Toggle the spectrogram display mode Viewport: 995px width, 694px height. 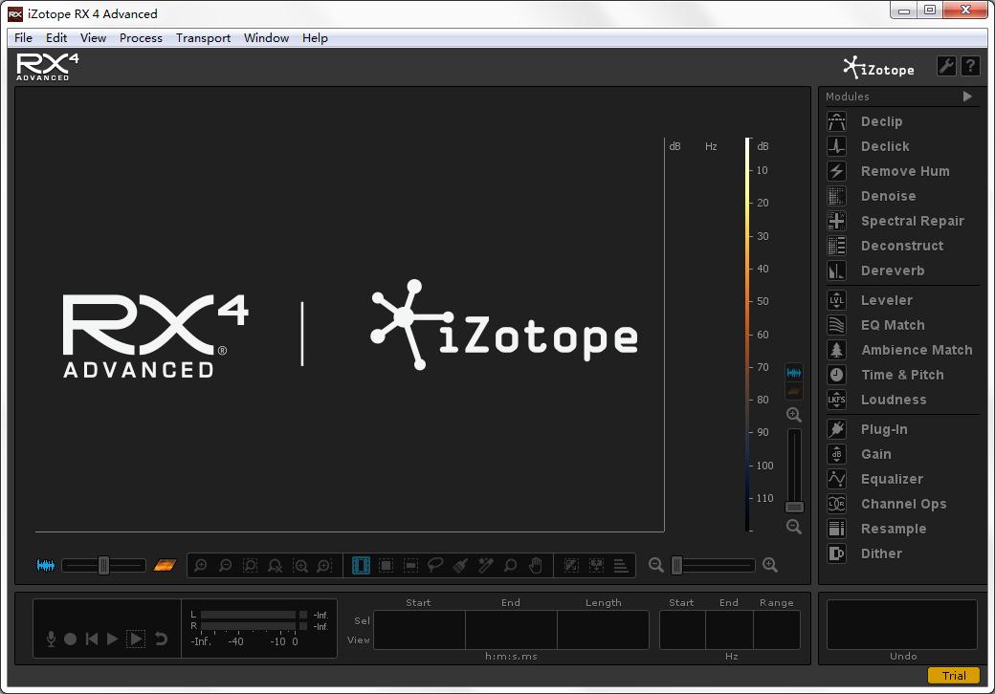pyautogui.click(x=165, y=566)
